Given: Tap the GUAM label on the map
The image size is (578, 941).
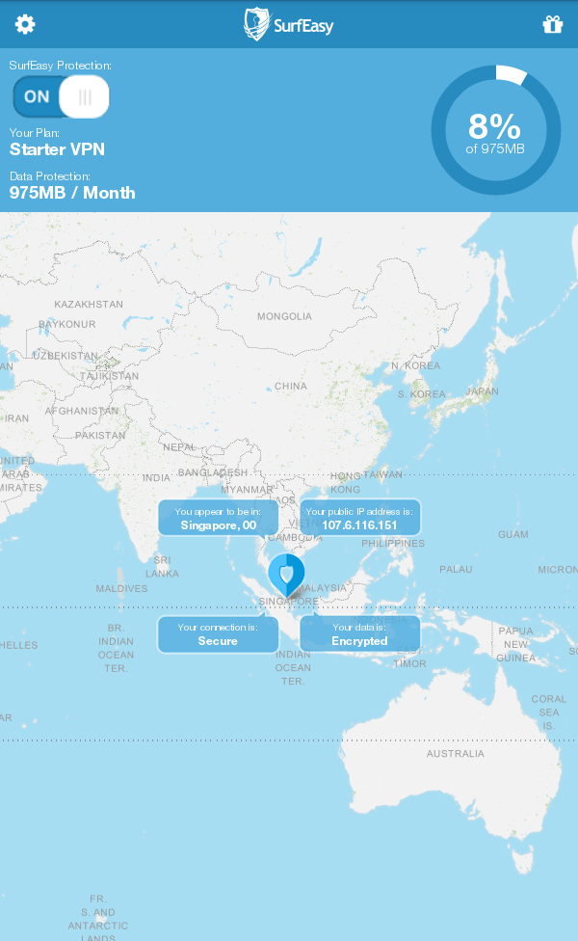Looking at the screenshot, I should [x=513, y=534].
